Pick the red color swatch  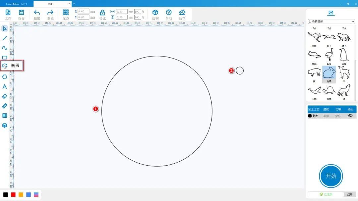(x=13, y=195)
